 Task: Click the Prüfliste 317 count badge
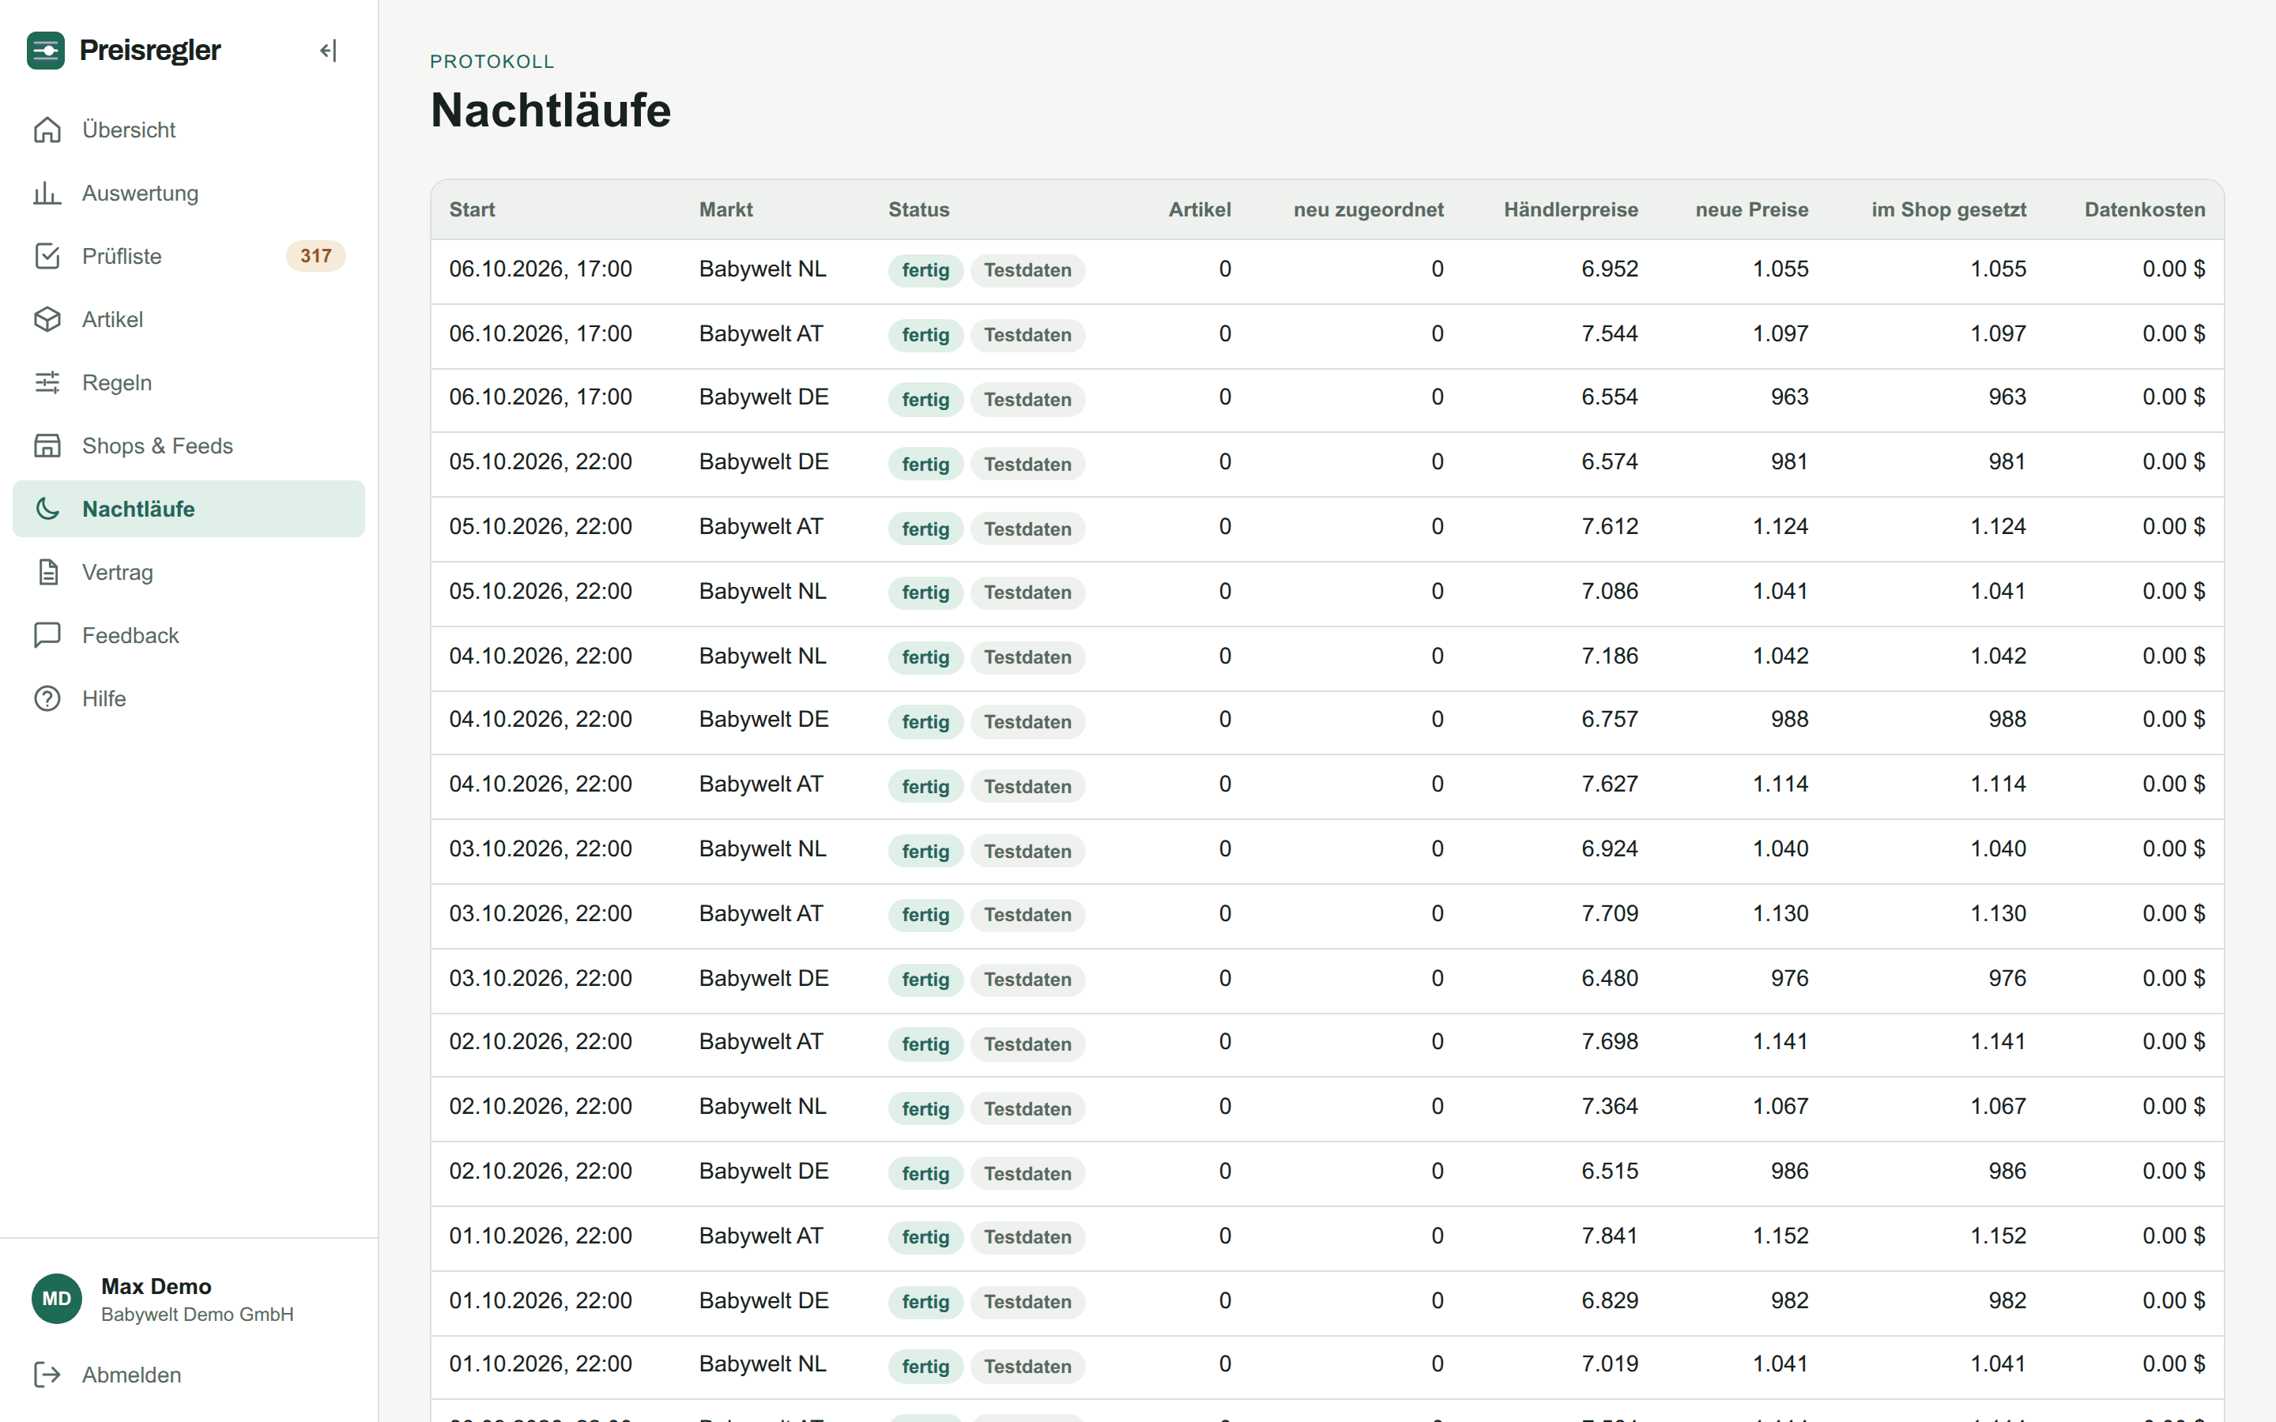tap(316, 256)
